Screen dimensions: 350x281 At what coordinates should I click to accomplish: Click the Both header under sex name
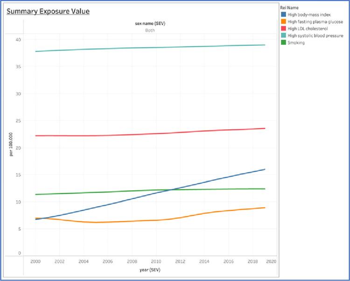pos(149,30)
